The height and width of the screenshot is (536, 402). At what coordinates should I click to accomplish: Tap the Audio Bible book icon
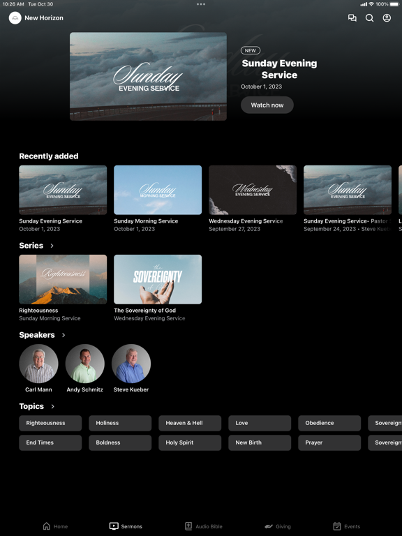[188, 526]
